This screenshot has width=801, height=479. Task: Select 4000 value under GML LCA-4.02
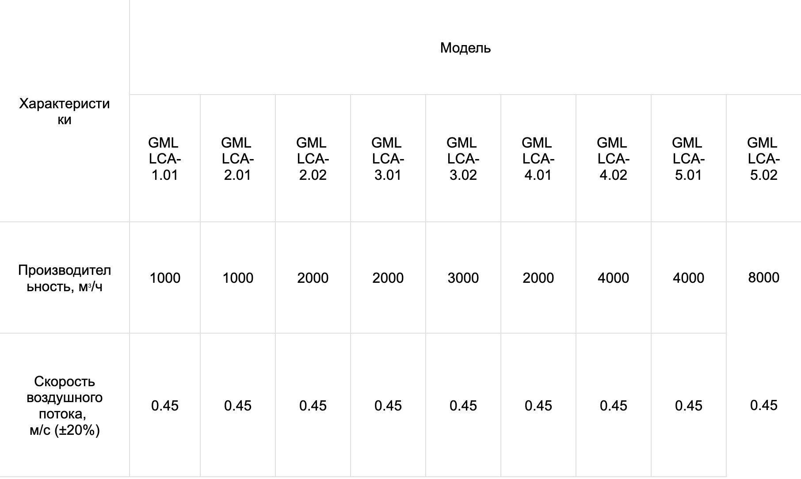[614, 278]
